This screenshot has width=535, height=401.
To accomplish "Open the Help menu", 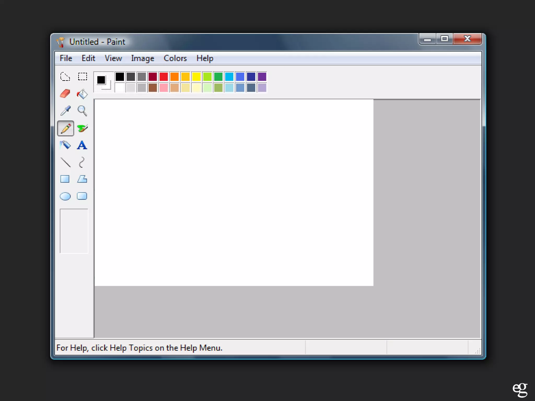I will click(x=205, y=58).
